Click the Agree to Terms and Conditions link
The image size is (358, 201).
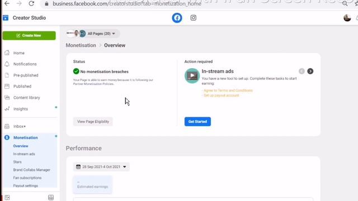click(228, 90)
